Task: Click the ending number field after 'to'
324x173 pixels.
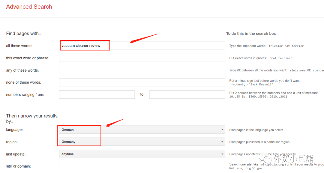Action: click(187, 94)
